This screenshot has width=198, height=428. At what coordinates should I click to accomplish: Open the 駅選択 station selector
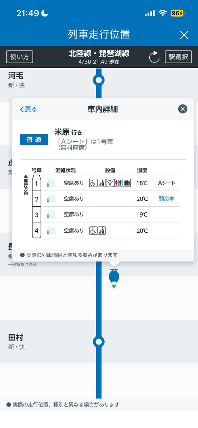coord(178,57)
